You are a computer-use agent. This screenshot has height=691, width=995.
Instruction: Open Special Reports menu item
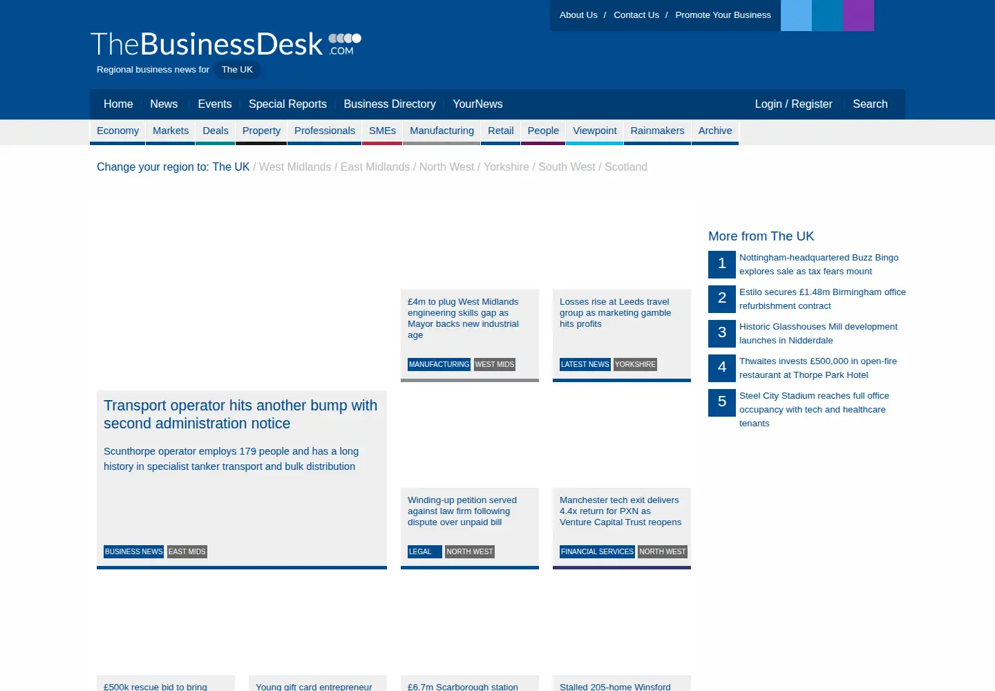click(287, 104)
